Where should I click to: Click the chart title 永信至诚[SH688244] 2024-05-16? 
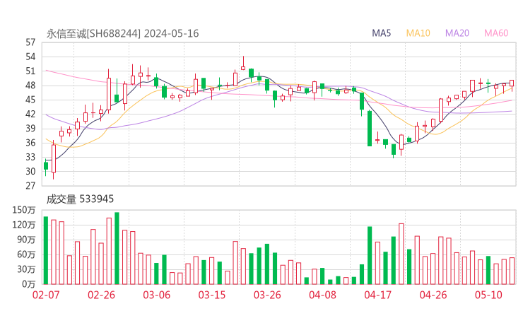[122, 34]
